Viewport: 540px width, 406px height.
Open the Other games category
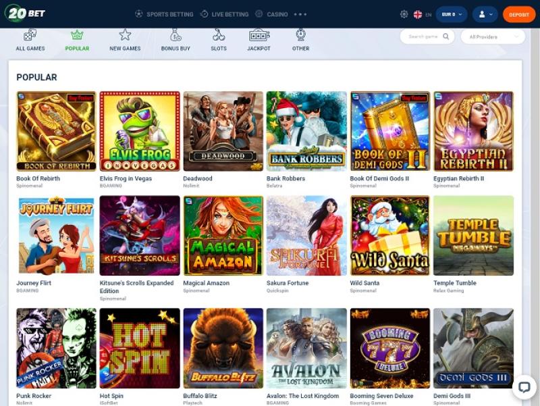[301, 35]
